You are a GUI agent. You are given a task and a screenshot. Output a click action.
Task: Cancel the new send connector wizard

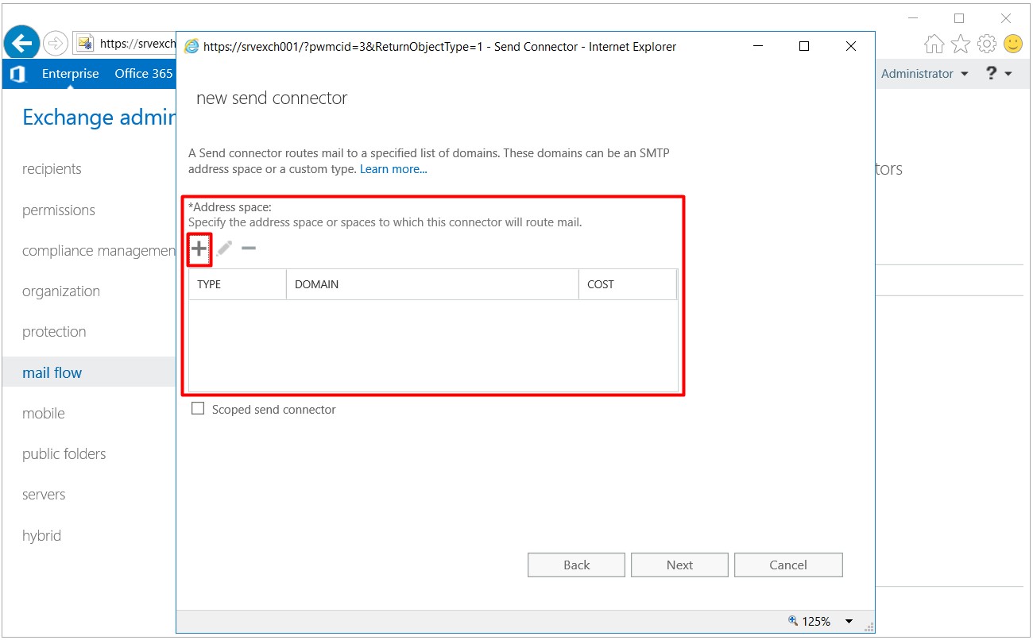[x=788, y=565]
